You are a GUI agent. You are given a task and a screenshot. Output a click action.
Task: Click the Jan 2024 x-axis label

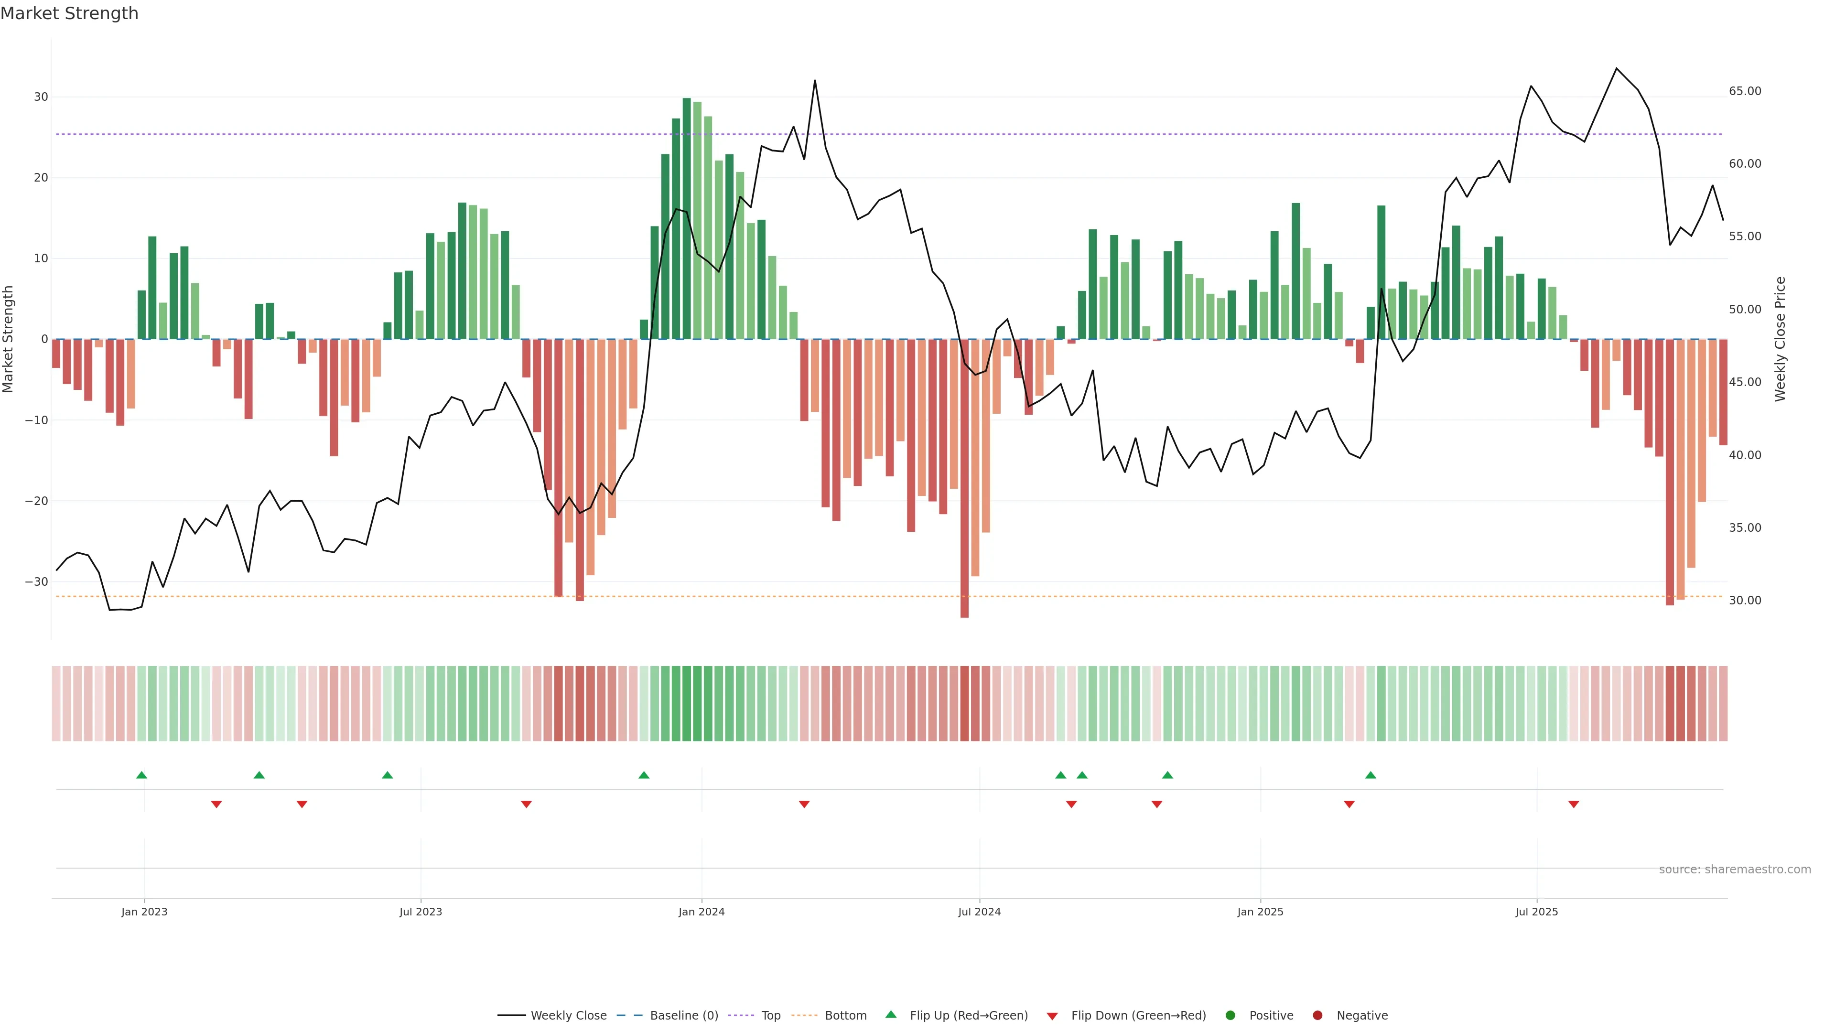(702, 912)
